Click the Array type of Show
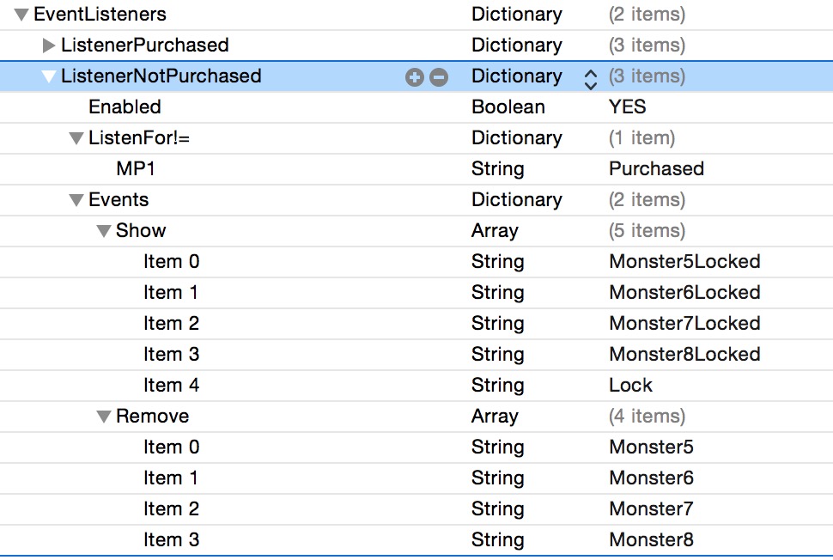833x560 pixels. 495,230
